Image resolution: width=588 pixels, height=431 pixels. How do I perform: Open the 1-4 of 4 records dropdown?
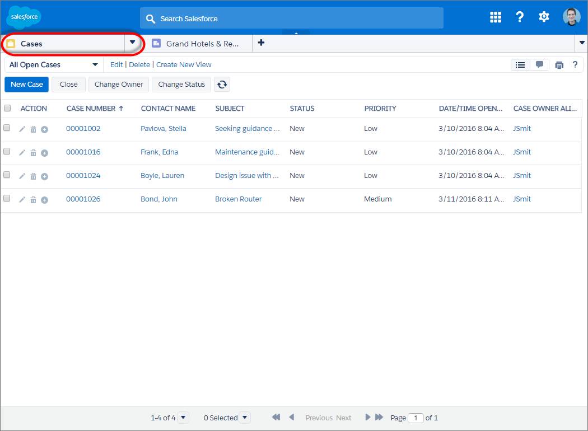point(183,417)
